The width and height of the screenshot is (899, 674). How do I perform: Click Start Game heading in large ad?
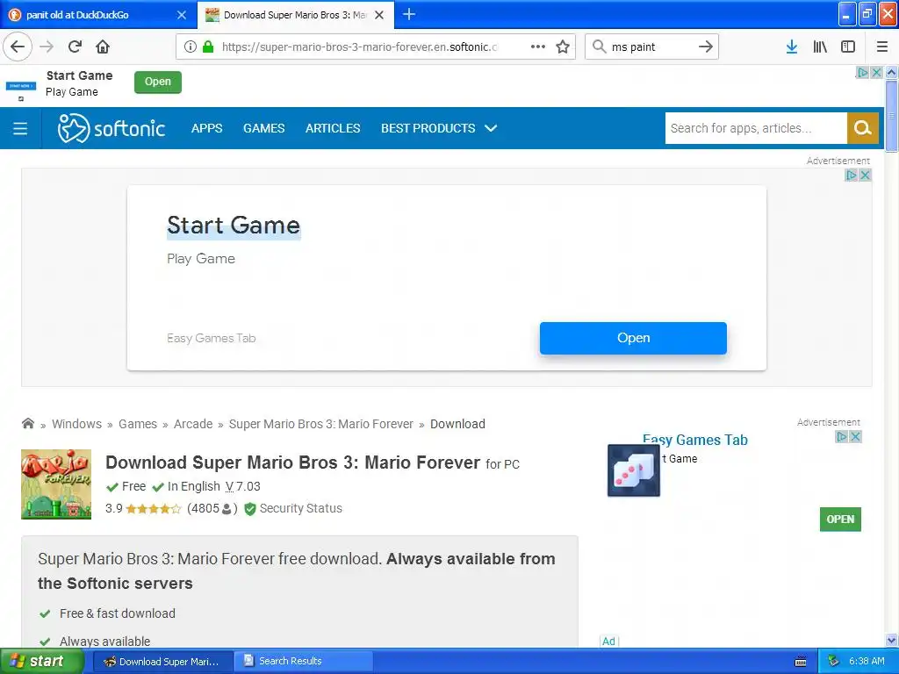(x=234, y=226)
